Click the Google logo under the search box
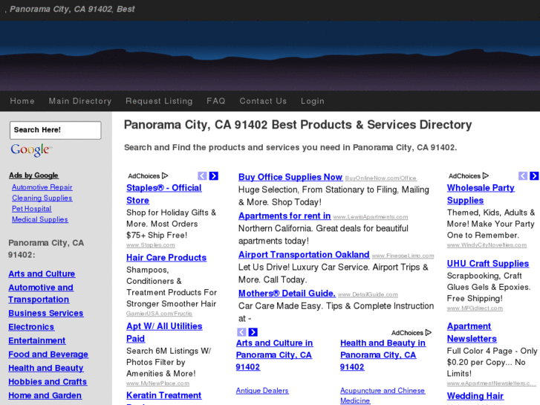This screenshot has height=405, width=540. tap(31, 150)
